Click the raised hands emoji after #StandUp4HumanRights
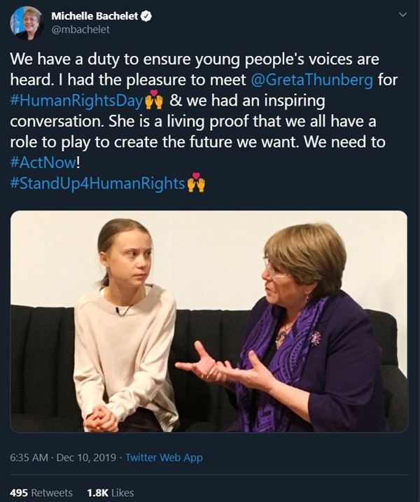Image resolution: width=420 pixels, height=502 pixels. pyautogui.click(x=196, y=184)
